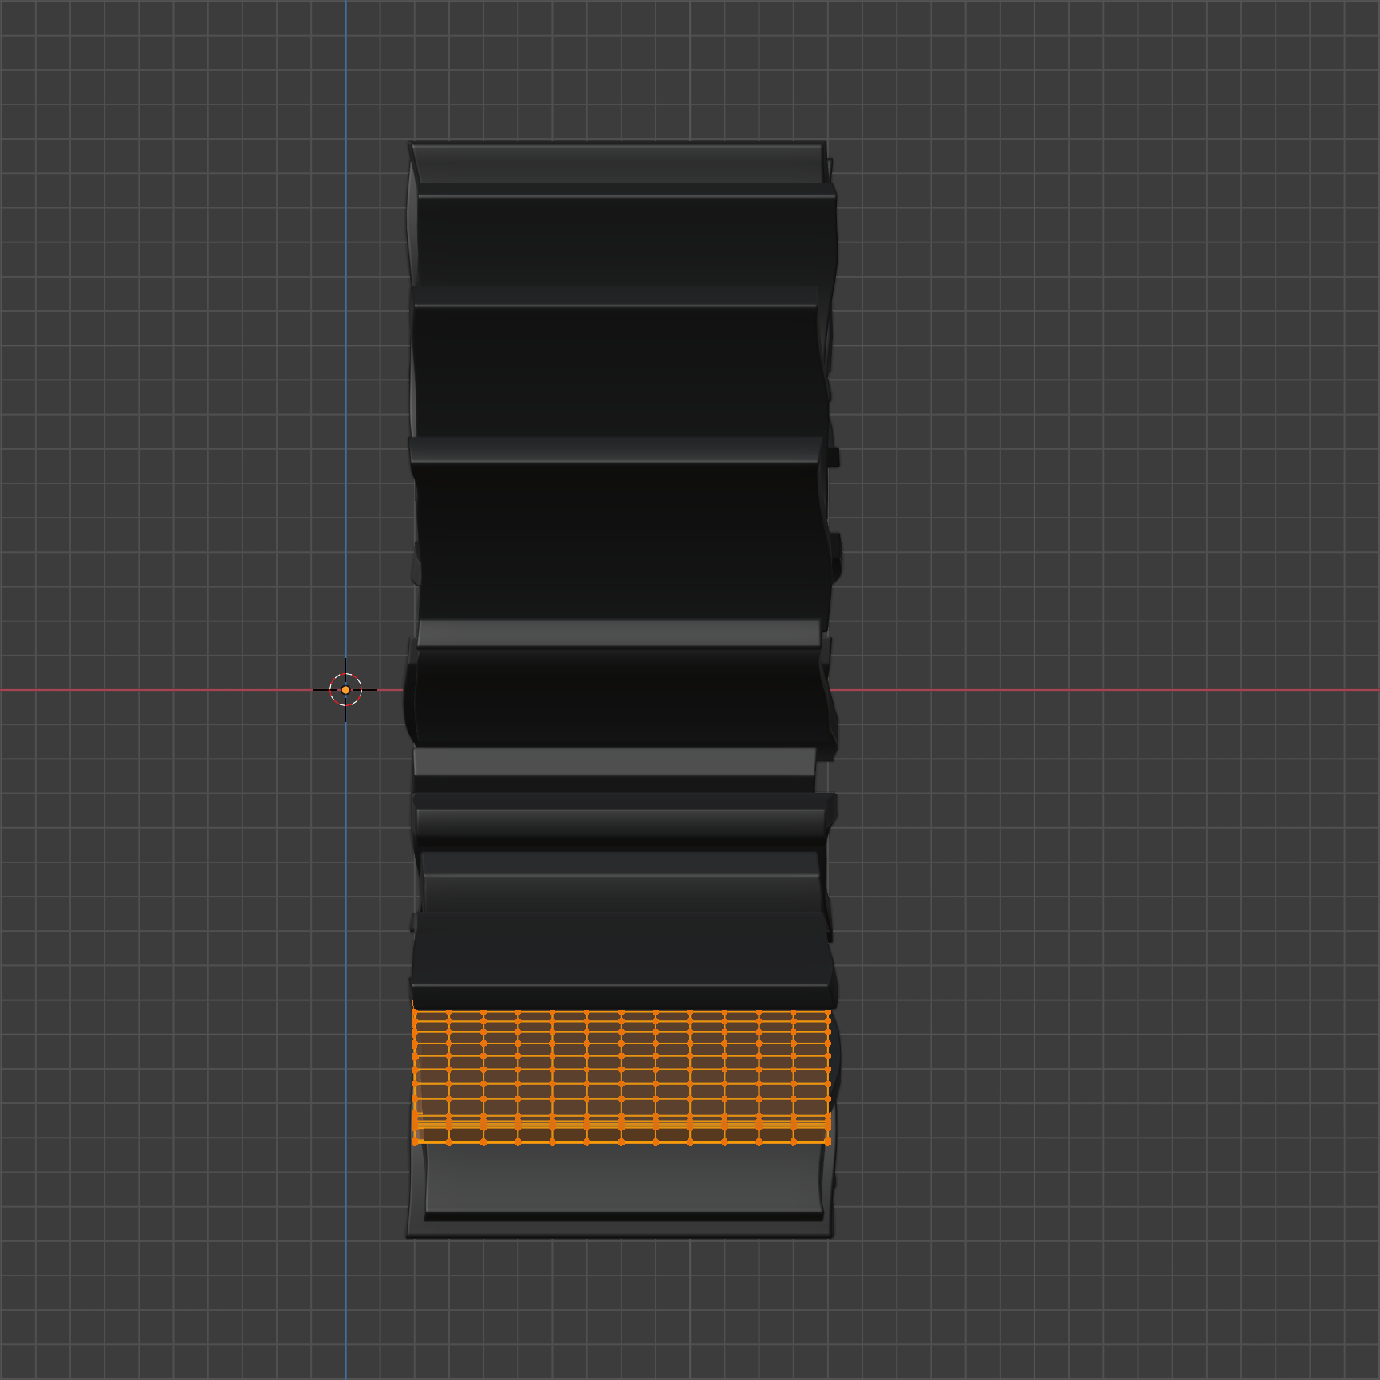Click the red axis line left of 3D cursor
Screen dimensions: 1380x1380
click(x=160, y=690)
